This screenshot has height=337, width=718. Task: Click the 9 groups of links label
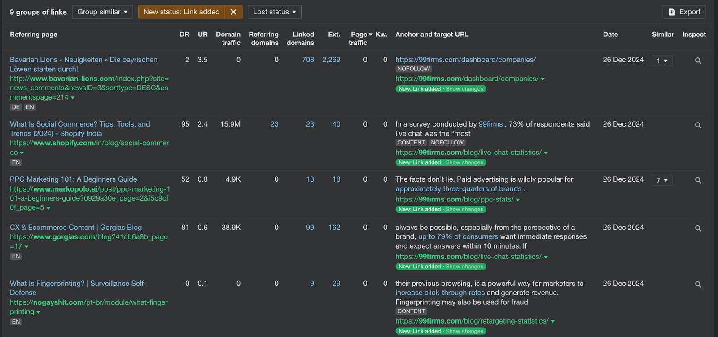point(38,12)
